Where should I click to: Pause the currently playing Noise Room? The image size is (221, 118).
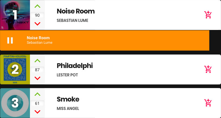[x=10, y=40]
